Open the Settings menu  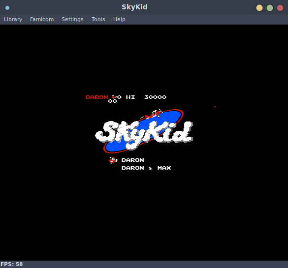point(72,19)
